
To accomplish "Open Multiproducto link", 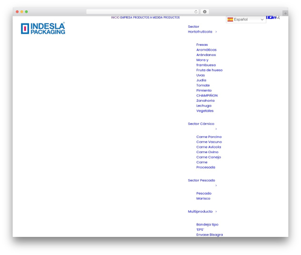I will point(200,212).
